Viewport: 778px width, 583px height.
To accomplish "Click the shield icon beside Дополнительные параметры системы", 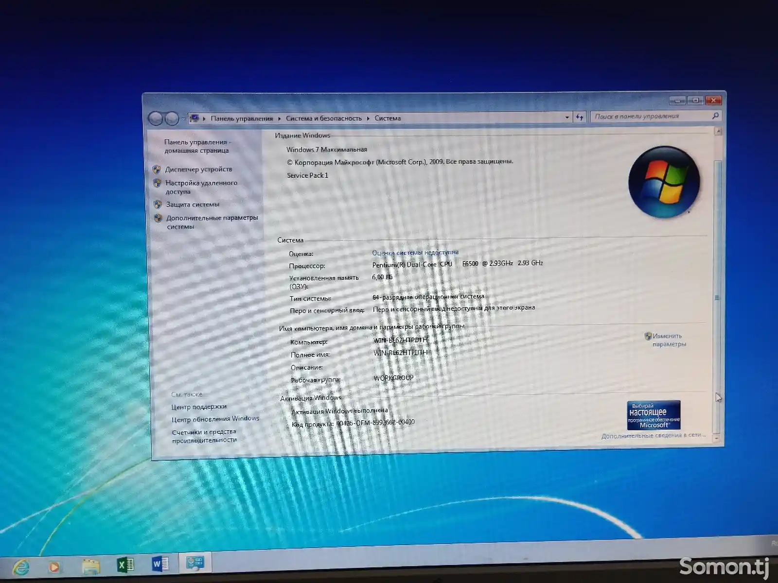I will (x=158, y=218).
